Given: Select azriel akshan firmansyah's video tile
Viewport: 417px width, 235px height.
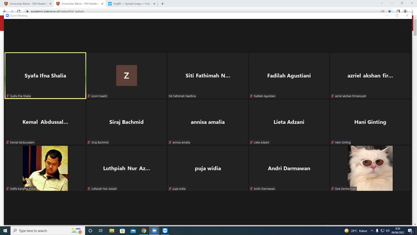Looking at the screenshot, I should coord(370,76).
